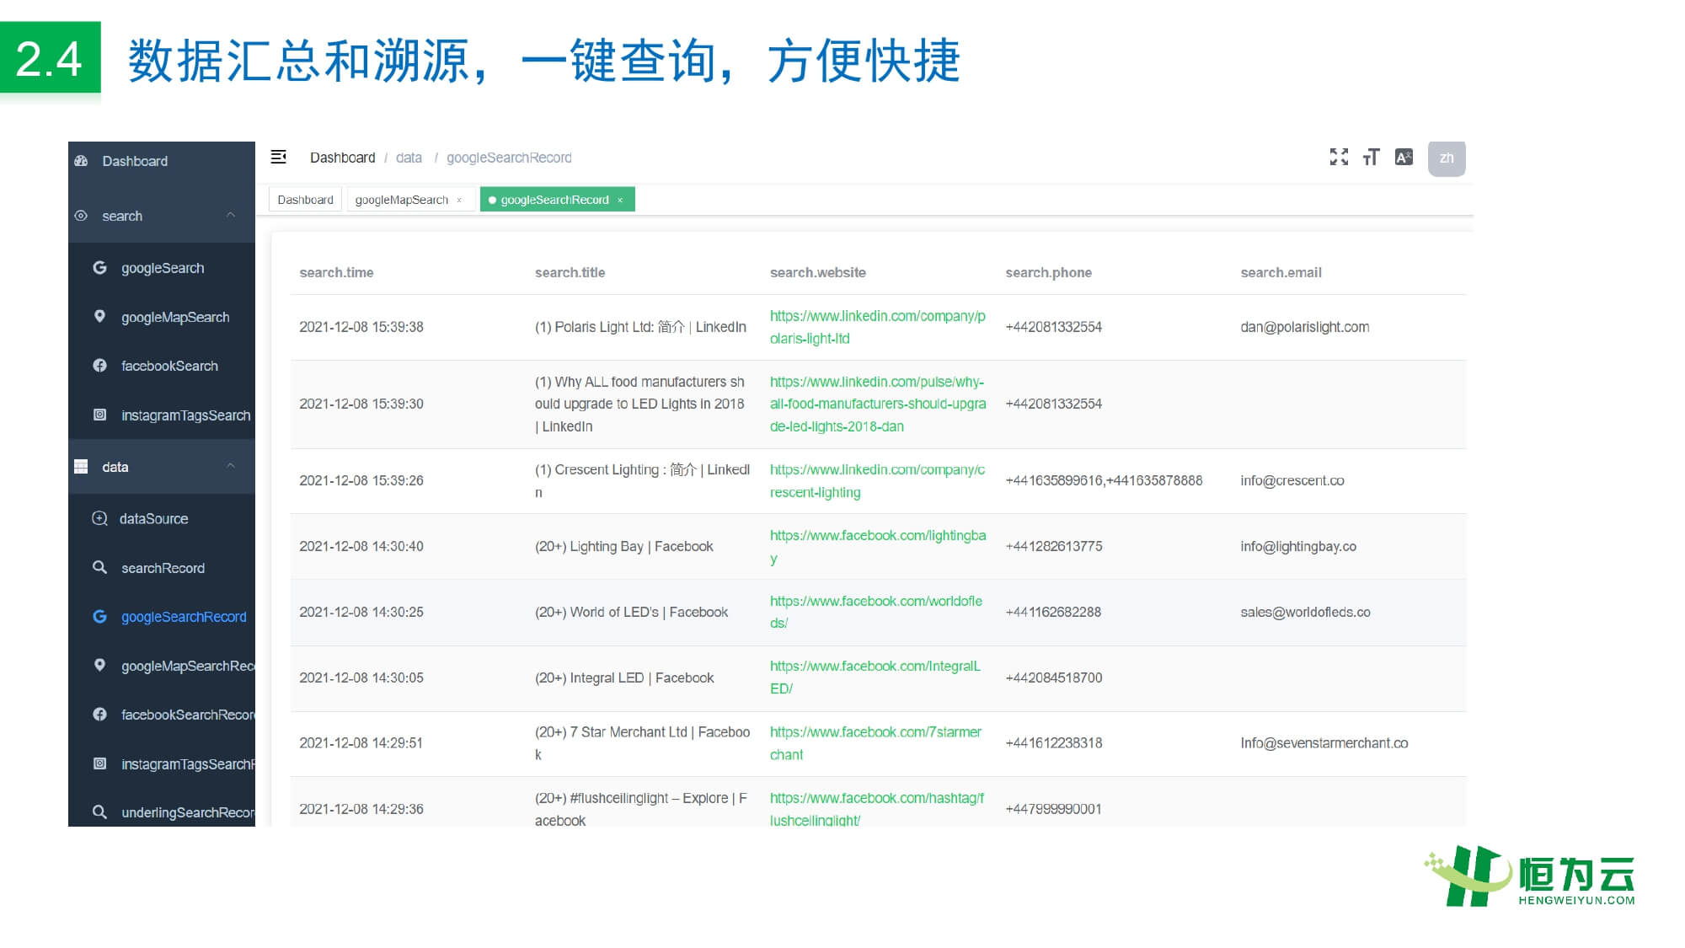Enter fullscreen with the expand icon

pyautogui.click(x=1339, y=157)
